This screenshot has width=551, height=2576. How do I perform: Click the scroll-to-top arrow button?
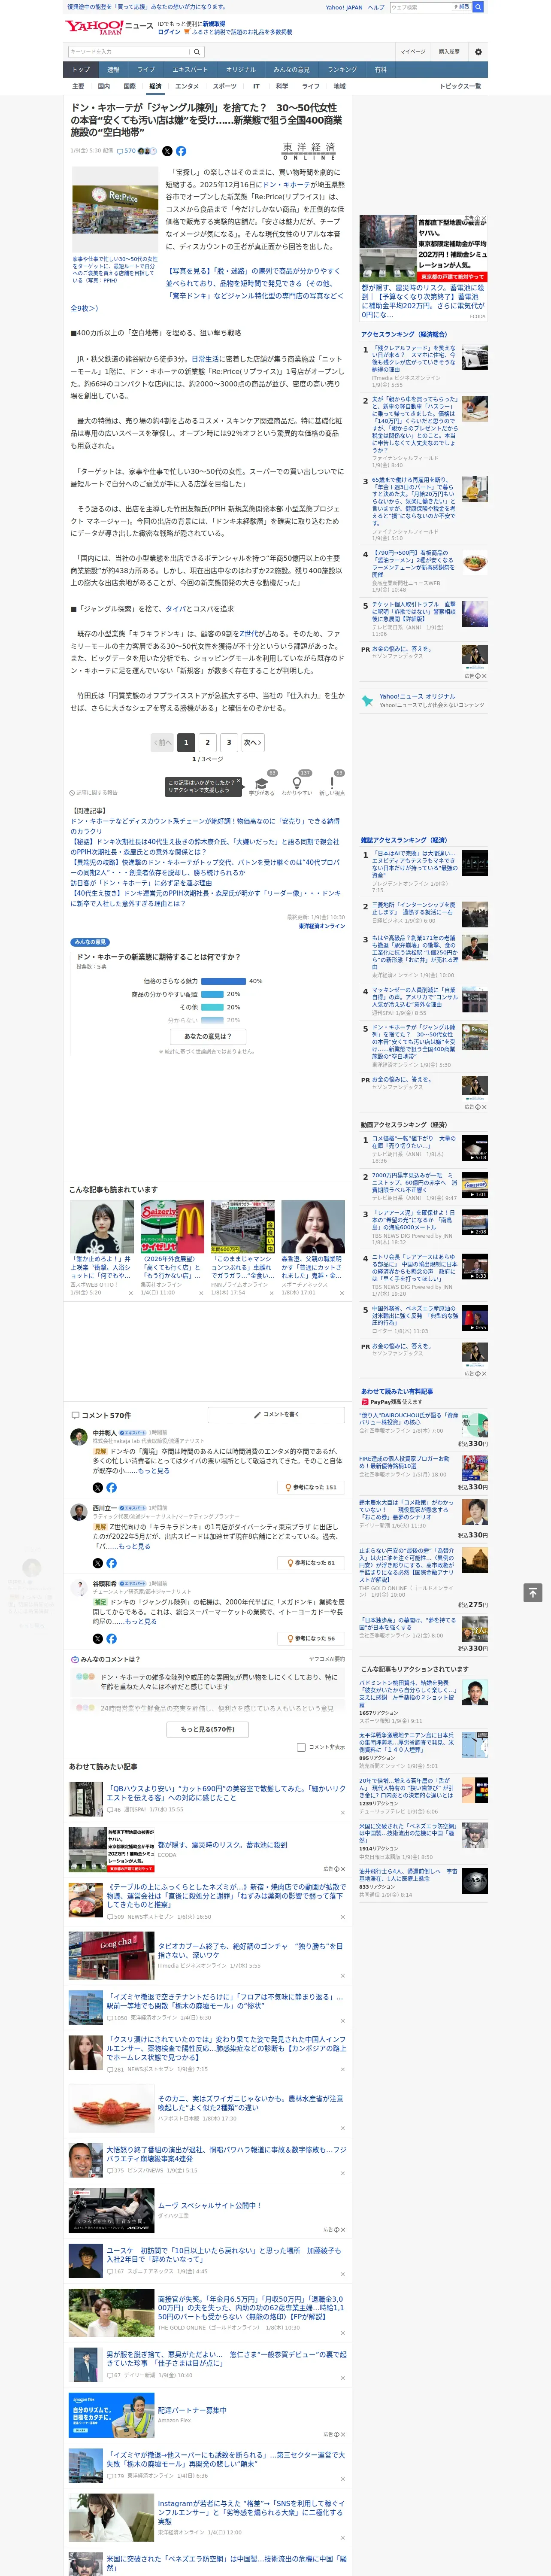[x=533, y=1592]
